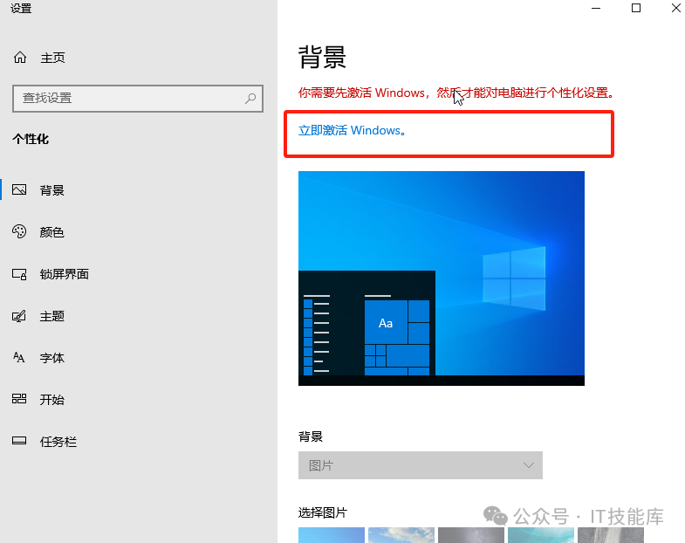Click the 开始 start tiles icon
This screenshot has width=685, height=543.
pyautogui.click(x=19, y=400)
